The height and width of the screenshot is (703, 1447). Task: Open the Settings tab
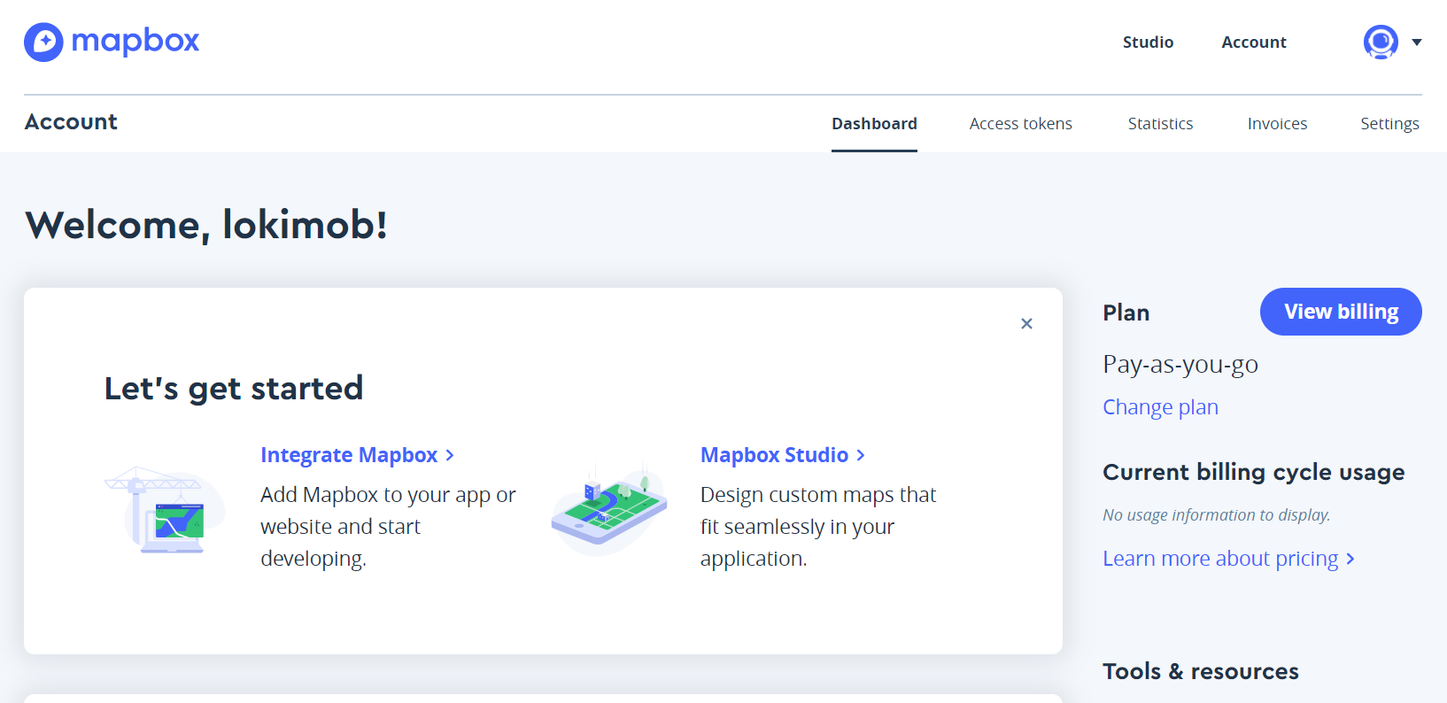pyautogui.click(x=1389, y=124)
